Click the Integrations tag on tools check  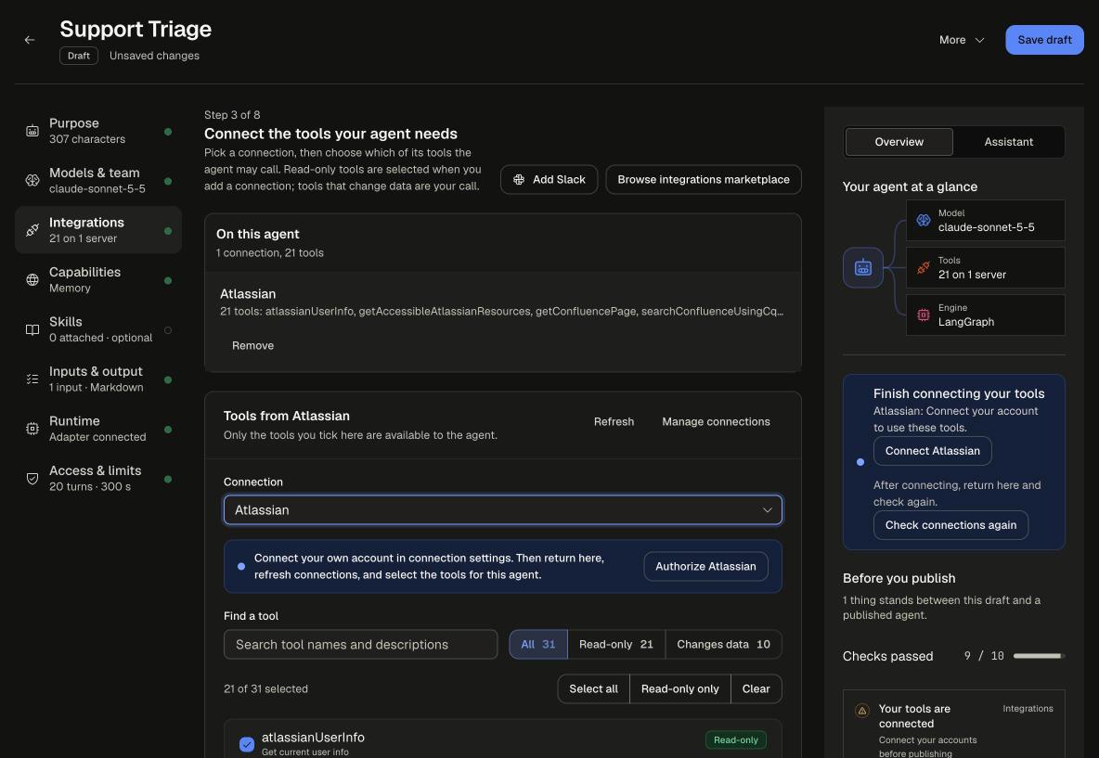[x=1028, y=709]
